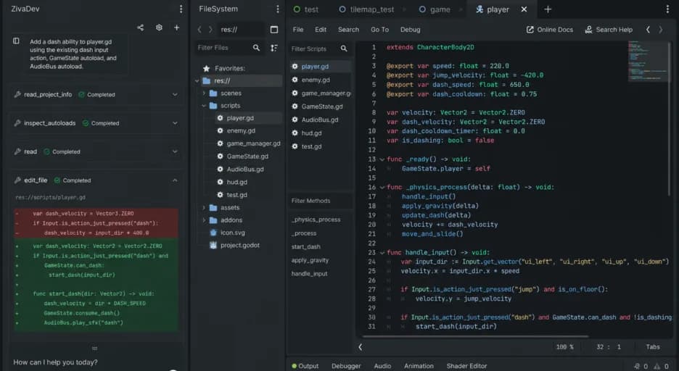Viewport: 679px width, 371px height.
Task: Expand the inspect_autoloads step
Action: (175, 122)
